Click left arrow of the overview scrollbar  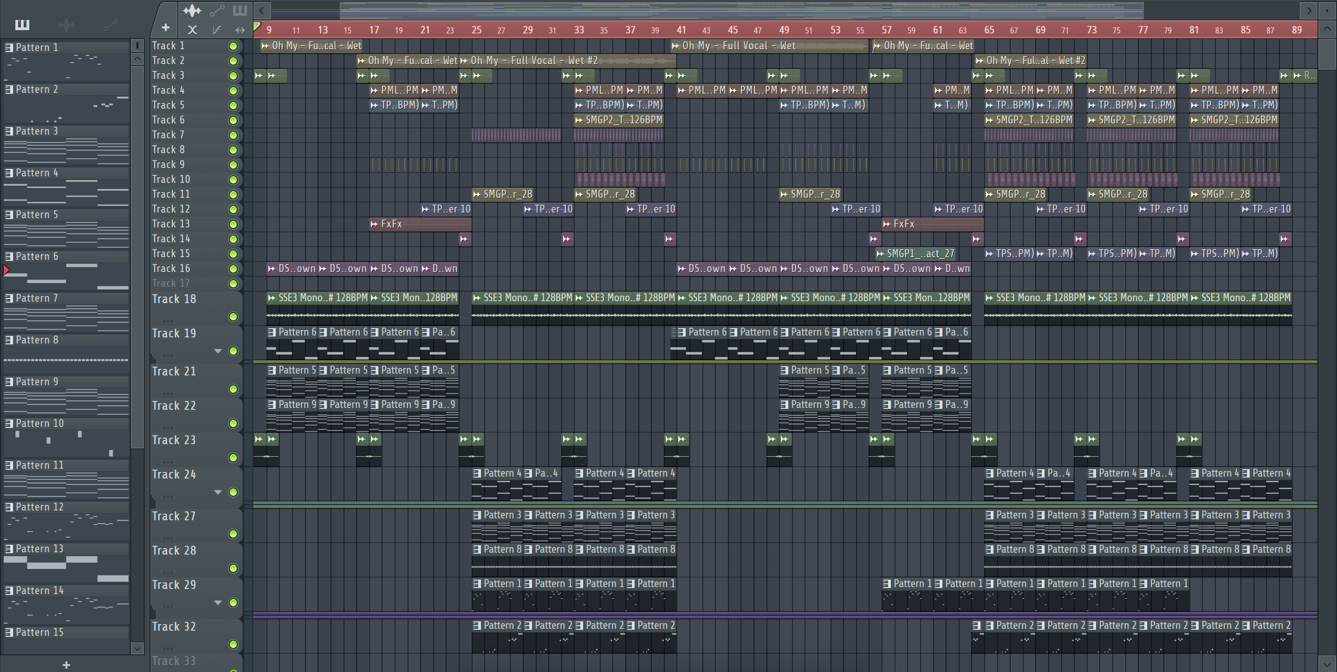point(261,10)
